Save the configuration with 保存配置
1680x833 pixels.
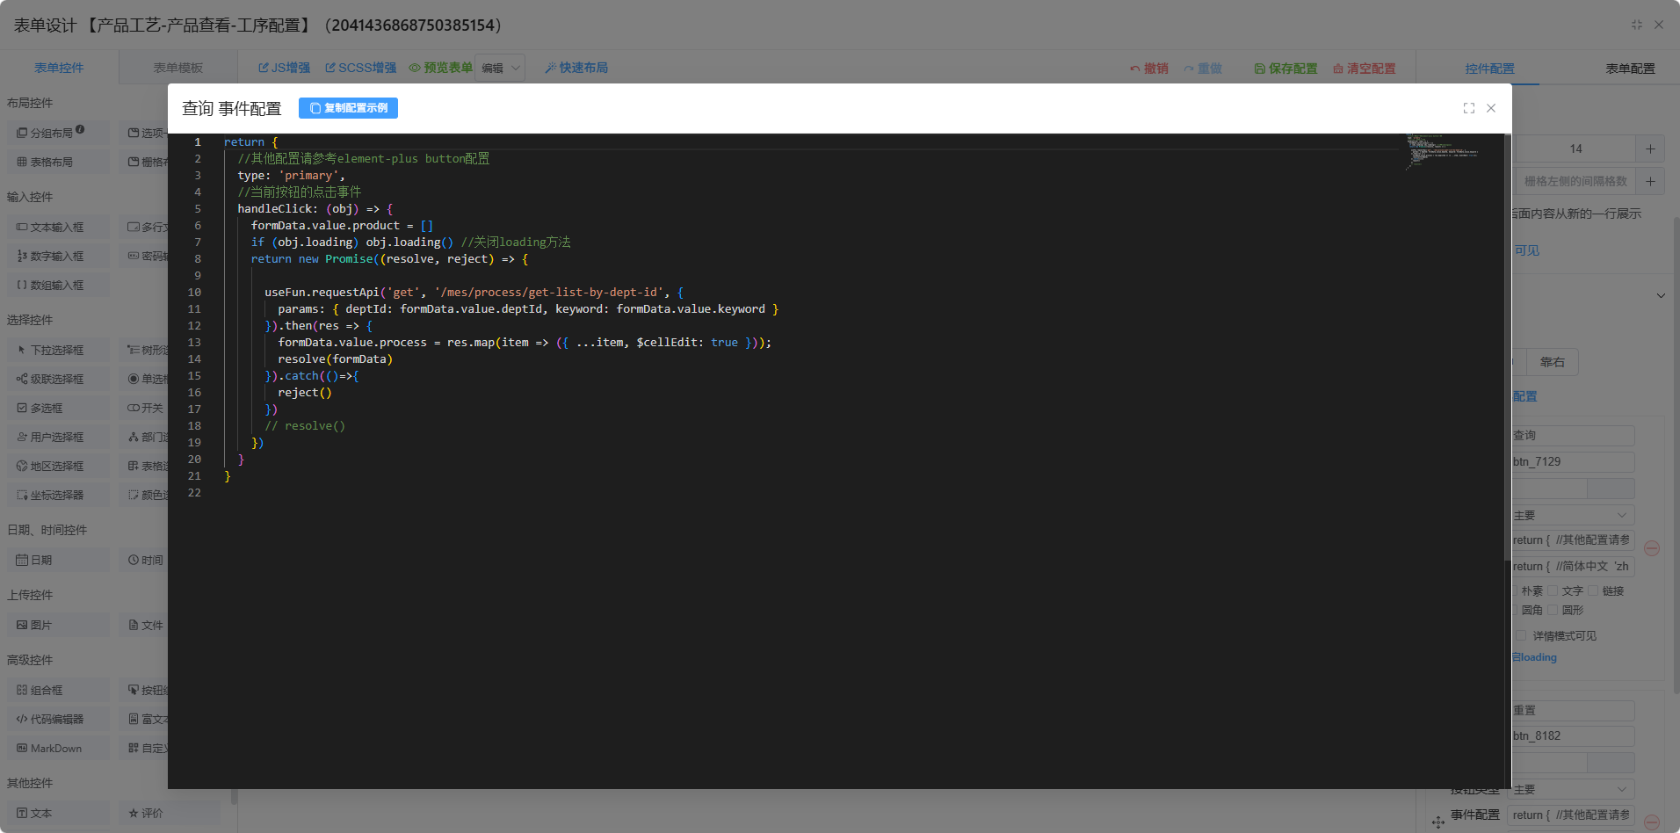click(1285, 69)
